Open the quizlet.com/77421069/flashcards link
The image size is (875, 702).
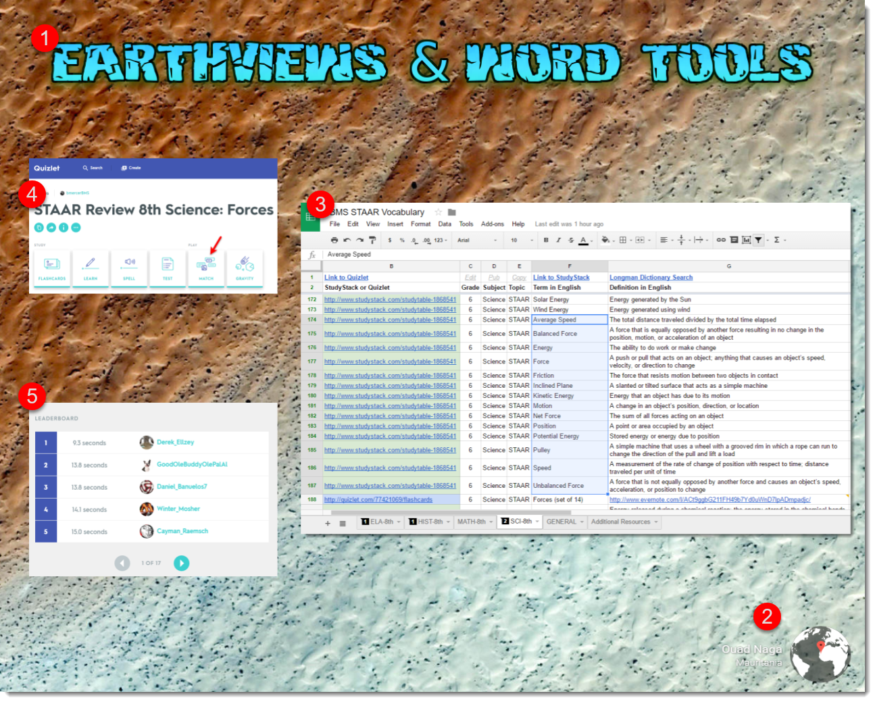pos(378,500)
